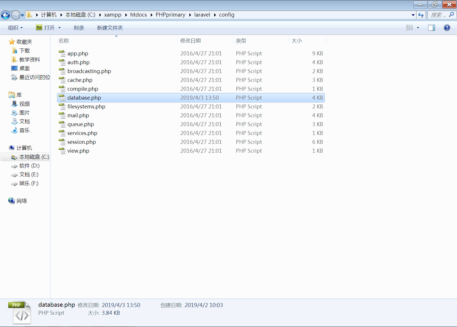Click the 本地磁盘 (C:) breadcrumb
The width and height of the screenshot is (457, 327).
(80, 15)
